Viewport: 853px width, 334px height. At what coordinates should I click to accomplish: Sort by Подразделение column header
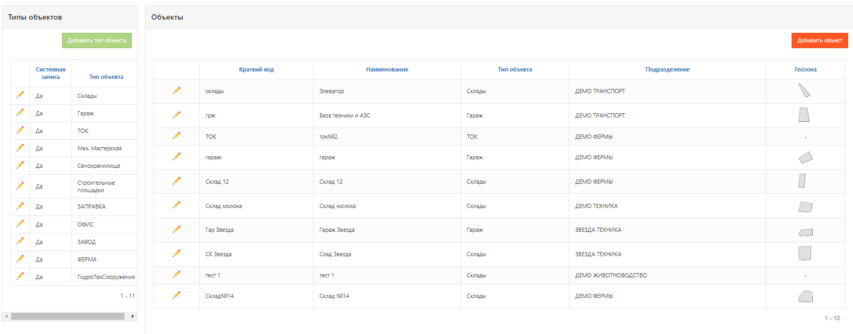(x=667, y=70)
